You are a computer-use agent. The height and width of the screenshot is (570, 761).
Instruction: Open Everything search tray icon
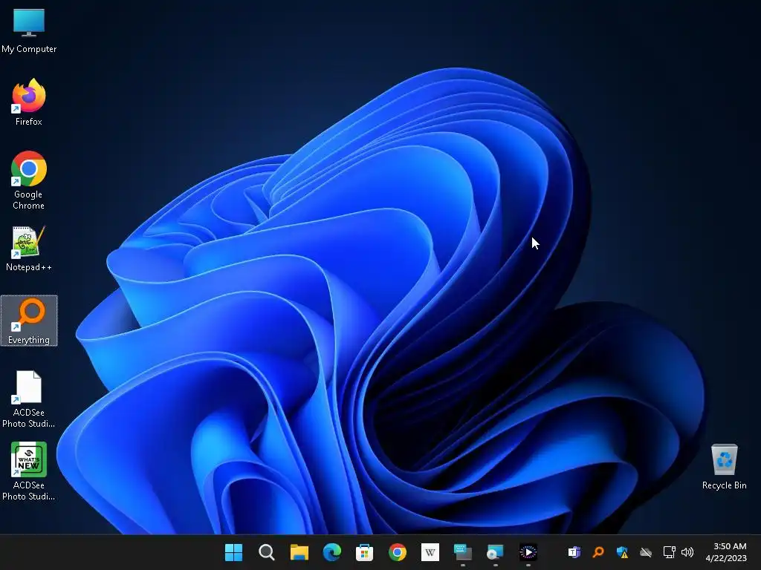pyautogui.click(x=598, y=552)
